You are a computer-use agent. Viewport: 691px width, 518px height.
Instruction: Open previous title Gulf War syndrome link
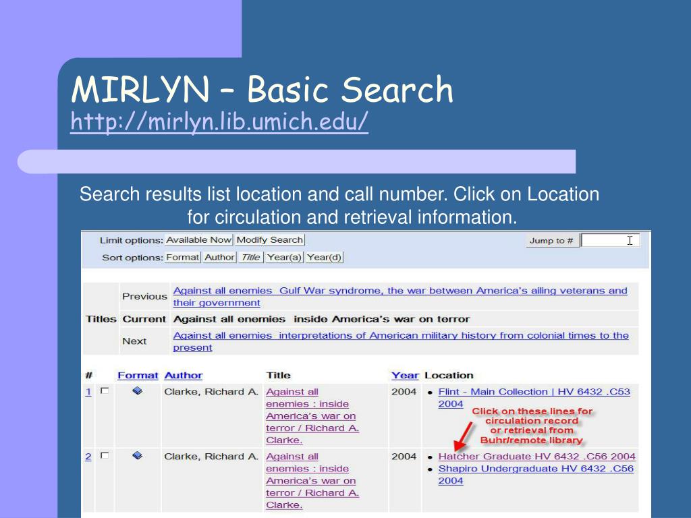click(x=400, y=297)
